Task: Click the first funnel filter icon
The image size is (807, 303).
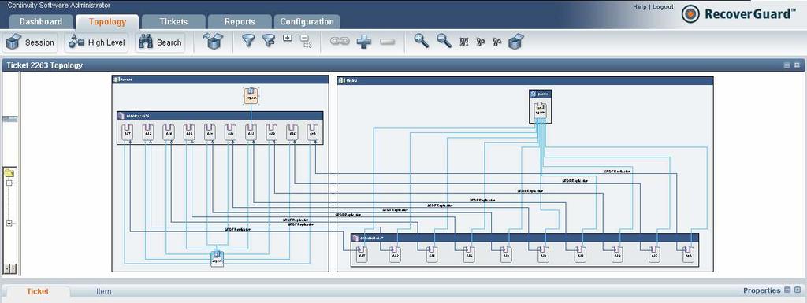Action: click(248, 41)
